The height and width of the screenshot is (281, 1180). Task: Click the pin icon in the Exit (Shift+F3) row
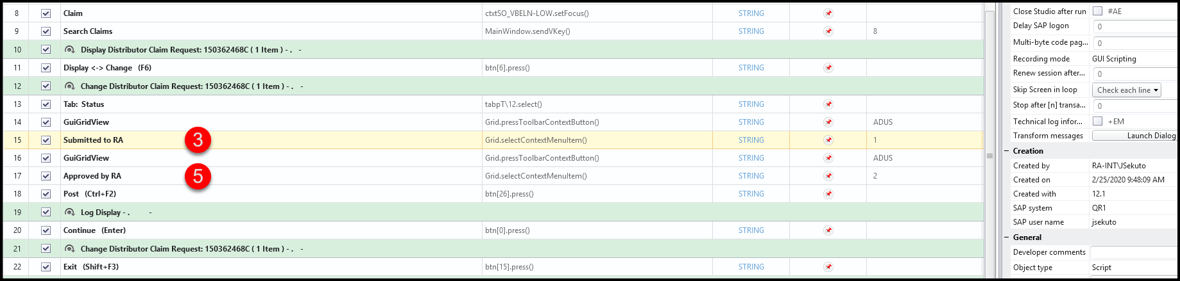tap(828, 267)
